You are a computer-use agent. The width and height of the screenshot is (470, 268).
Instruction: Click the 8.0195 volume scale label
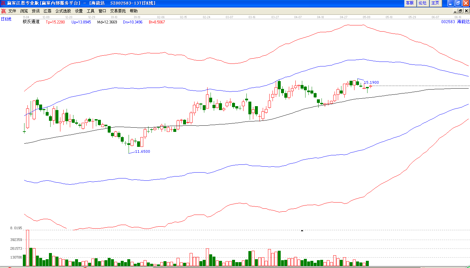click(16, 228)
